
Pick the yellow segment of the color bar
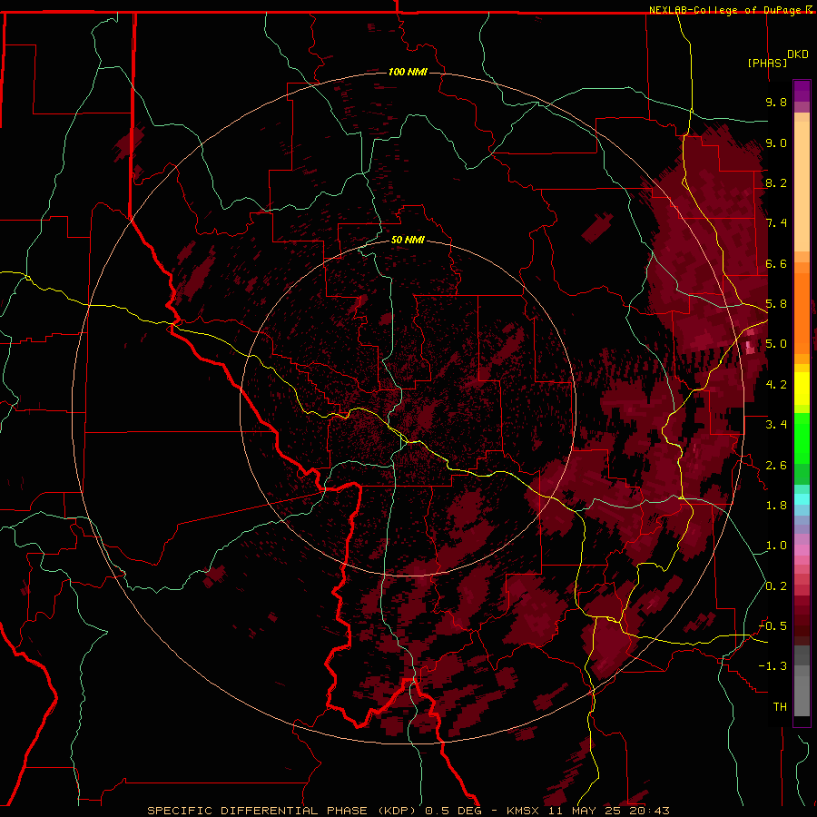click(802, 389)
